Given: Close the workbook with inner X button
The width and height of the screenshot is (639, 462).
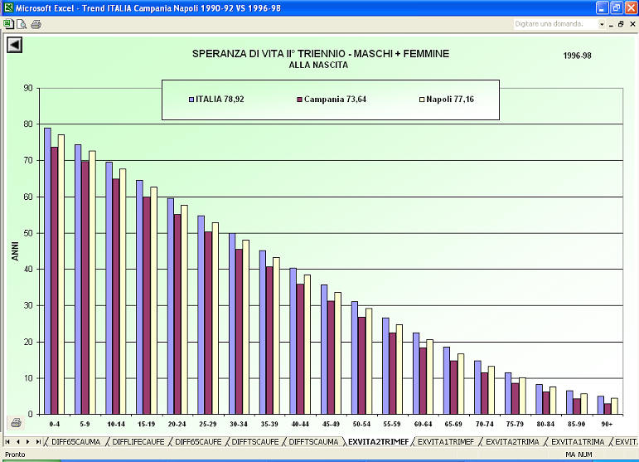Looking at the screenshot, I should [x=632, y=24].
